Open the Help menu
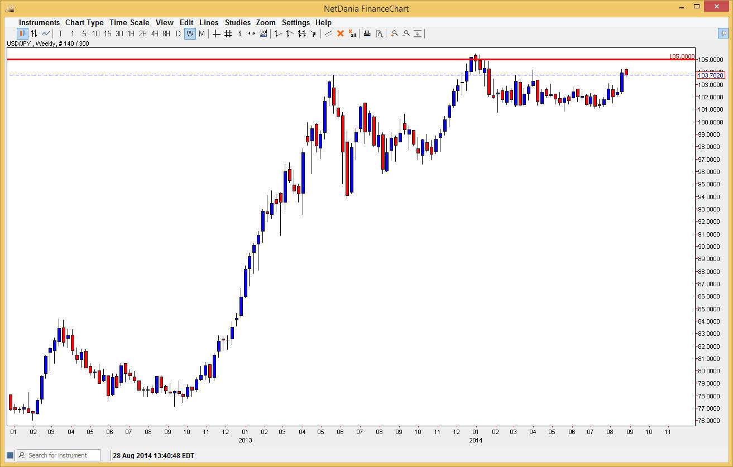This screenshot has height=467, width=733. [x=323, y=22]
